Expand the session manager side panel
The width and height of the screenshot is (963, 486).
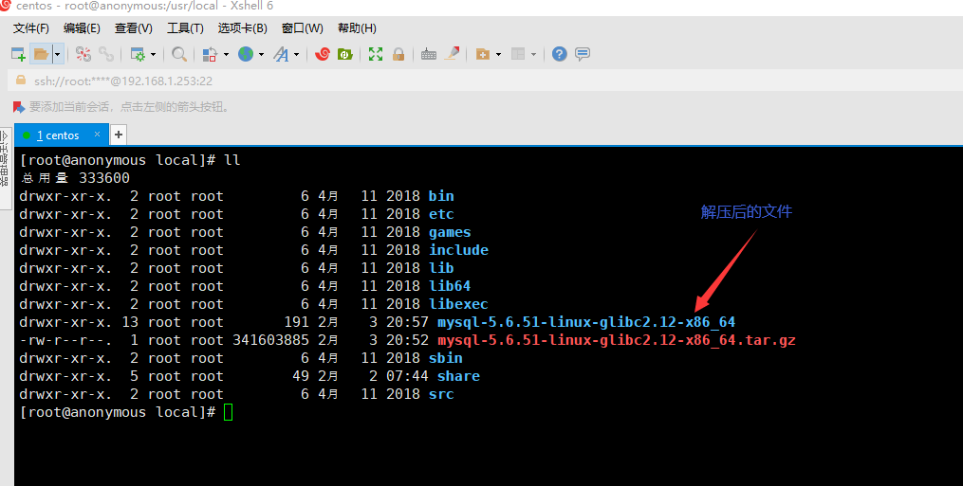[5, 168]
